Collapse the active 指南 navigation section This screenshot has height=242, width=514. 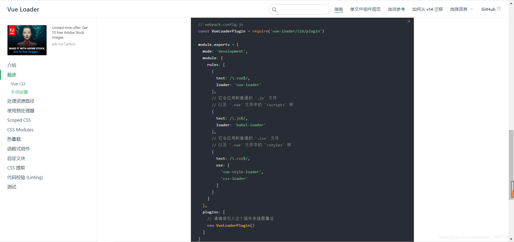click(338, 9)
